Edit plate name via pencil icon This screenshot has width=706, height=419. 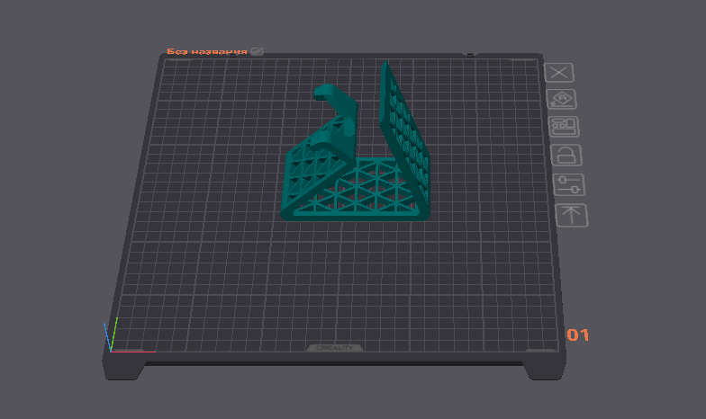click(x=258, y=51)
